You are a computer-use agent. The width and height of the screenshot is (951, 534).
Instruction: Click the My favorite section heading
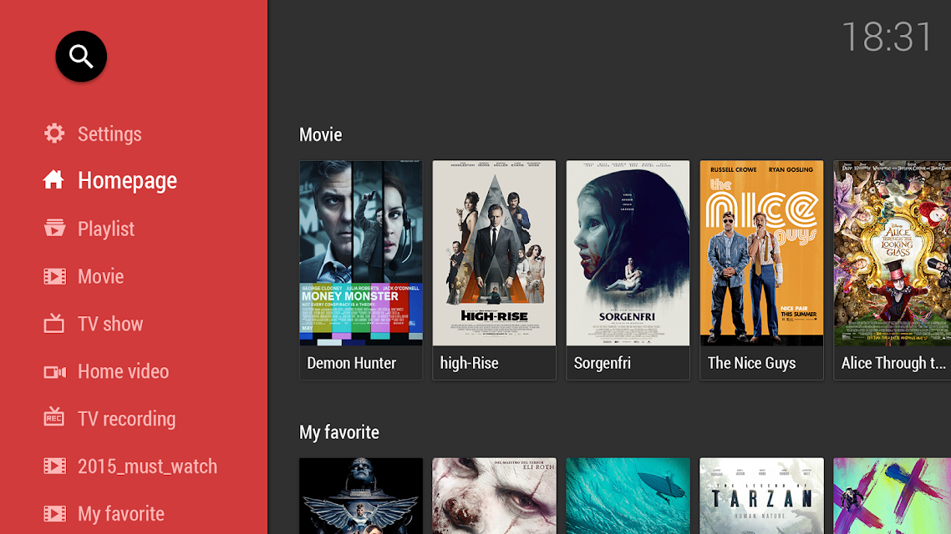(x=339, y=432)
